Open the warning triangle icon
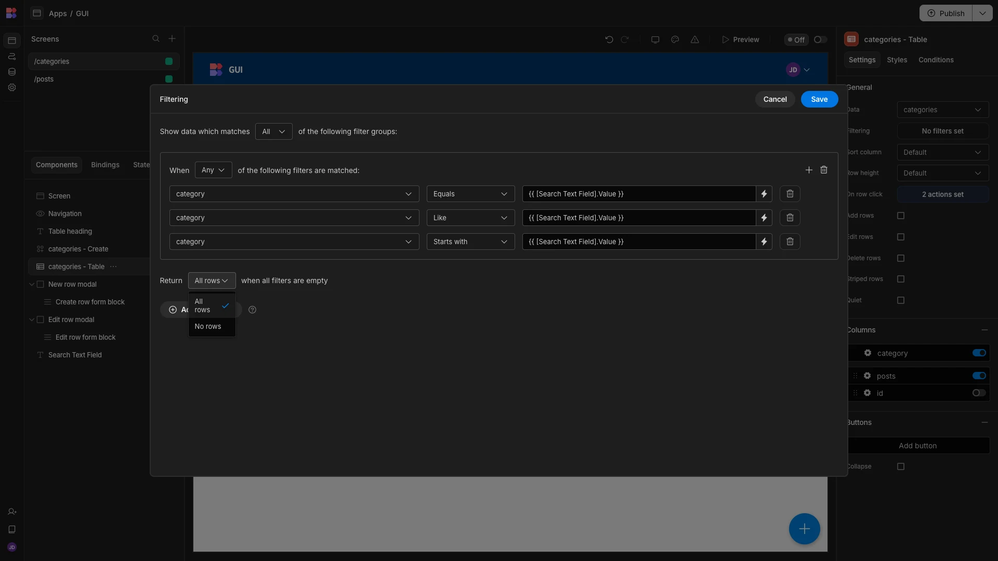 (694, 39)
